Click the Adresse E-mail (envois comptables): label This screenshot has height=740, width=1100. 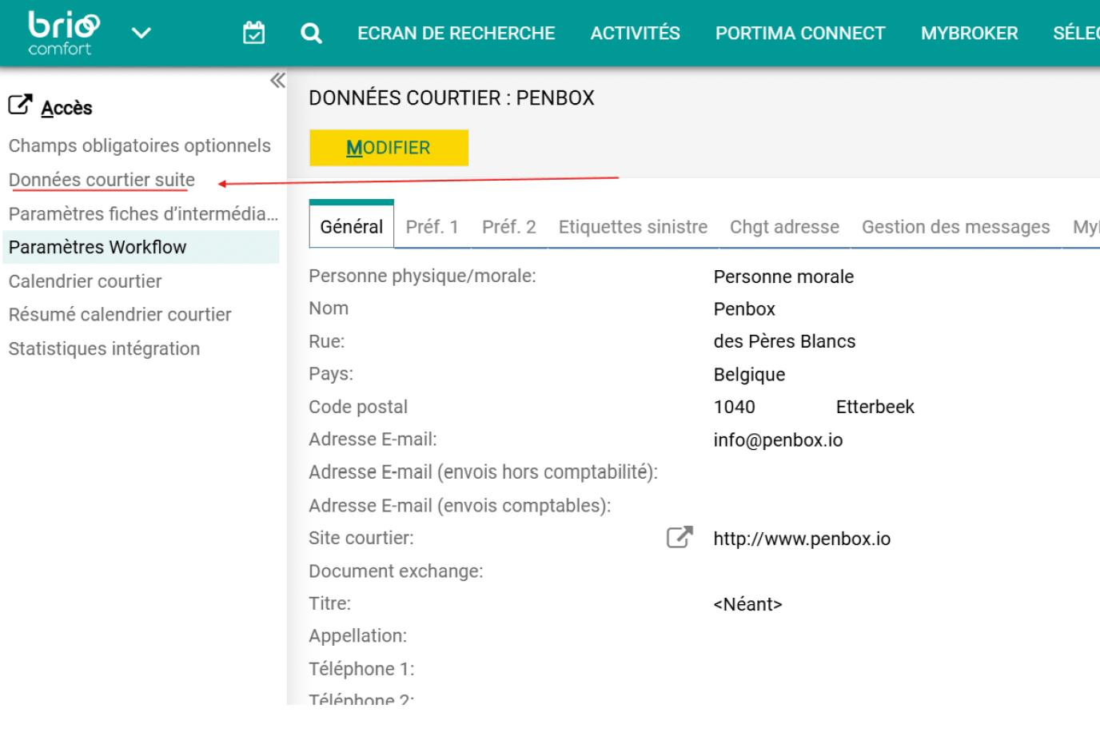pyautogui.click(x=460, y=506)
